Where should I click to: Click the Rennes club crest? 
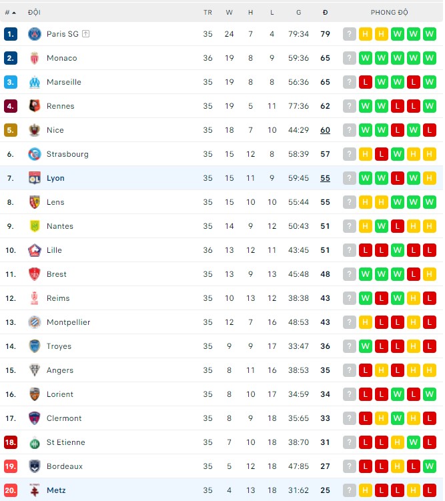pos(35,106)
